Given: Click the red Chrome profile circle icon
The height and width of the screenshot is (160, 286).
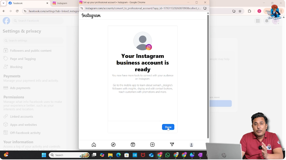Looking at the screenshot, I should (260, 11).
